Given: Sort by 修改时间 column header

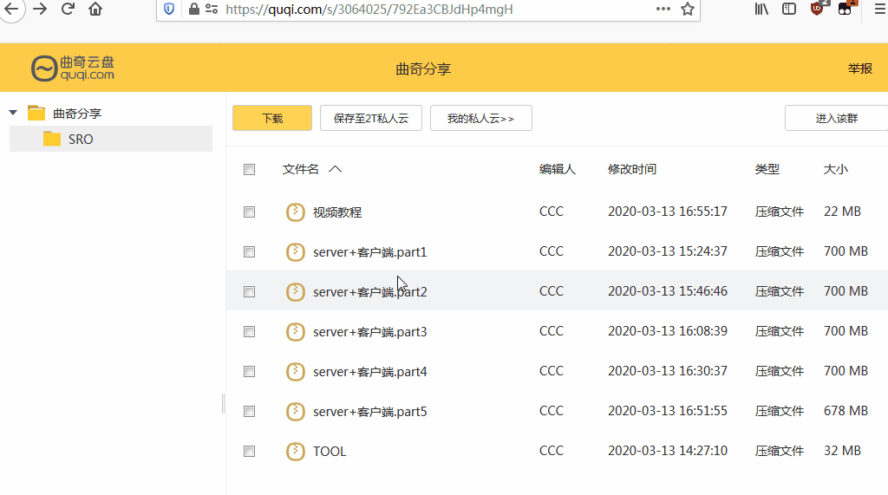Looking at the screenshot, I should tap(632, 169).
